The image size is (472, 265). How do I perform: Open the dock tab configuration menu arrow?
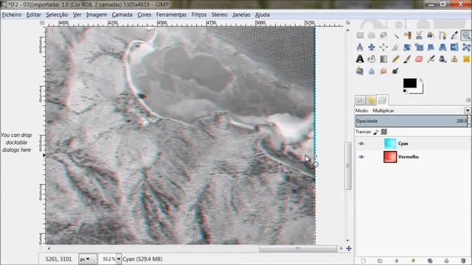468,100
